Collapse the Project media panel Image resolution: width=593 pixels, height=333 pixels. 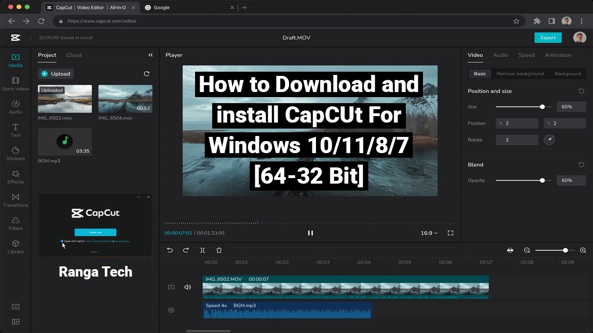(x=150, y=55)
